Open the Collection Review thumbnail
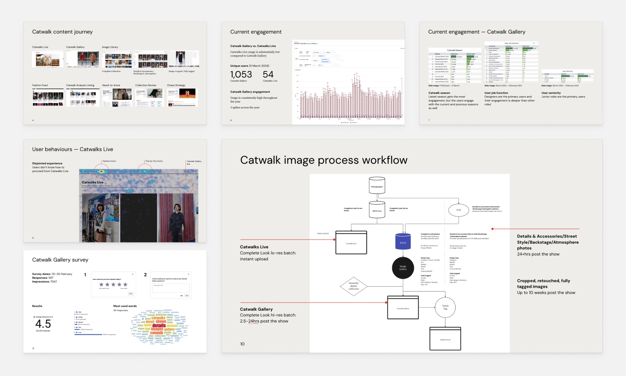Viewport: 626px width, 376px height. tap(149, 97)
